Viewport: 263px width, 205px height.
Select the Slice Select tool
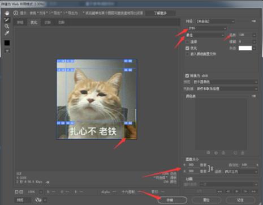coord(7,20)
